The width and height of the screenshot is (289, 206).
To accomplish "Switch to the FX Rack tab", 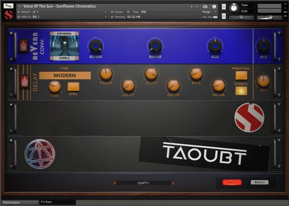I will tap(57, 202).
